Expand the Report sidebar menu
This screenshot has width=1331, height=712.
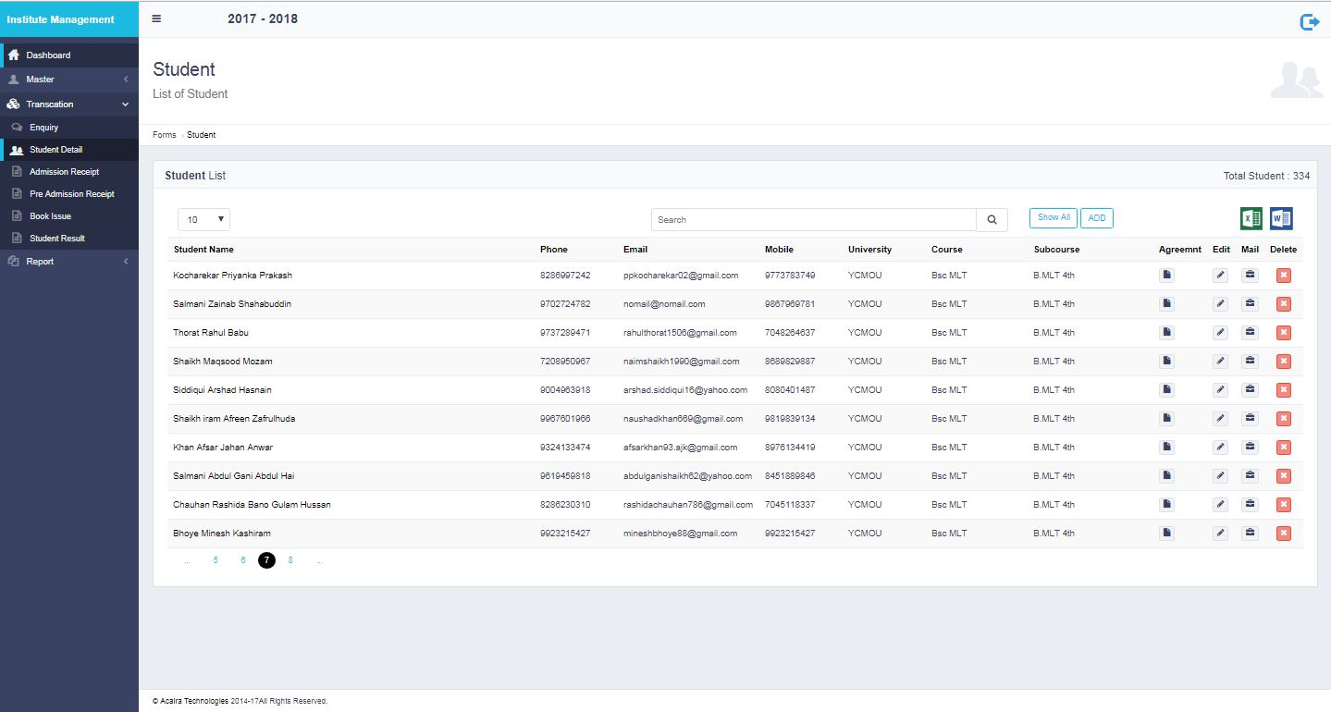[69, 262]
